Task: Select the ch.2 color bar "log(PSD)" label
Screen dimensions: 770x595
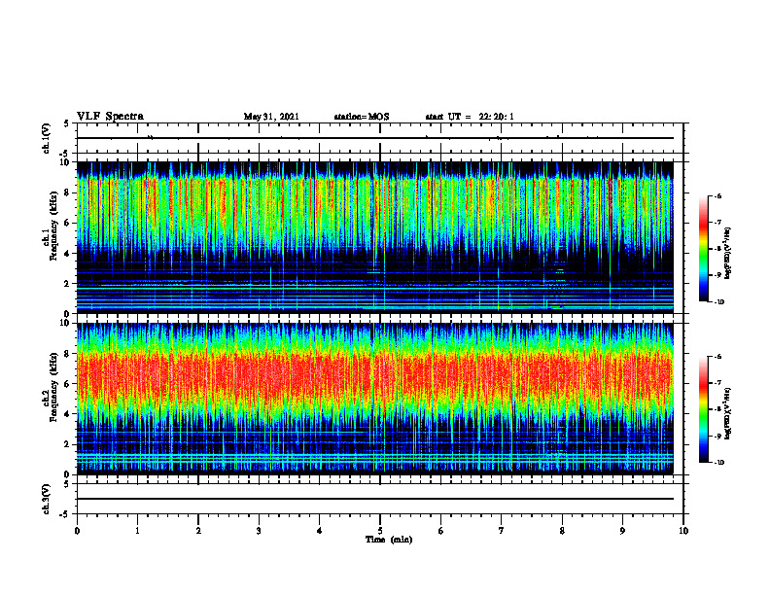Action: coord(728,413)
